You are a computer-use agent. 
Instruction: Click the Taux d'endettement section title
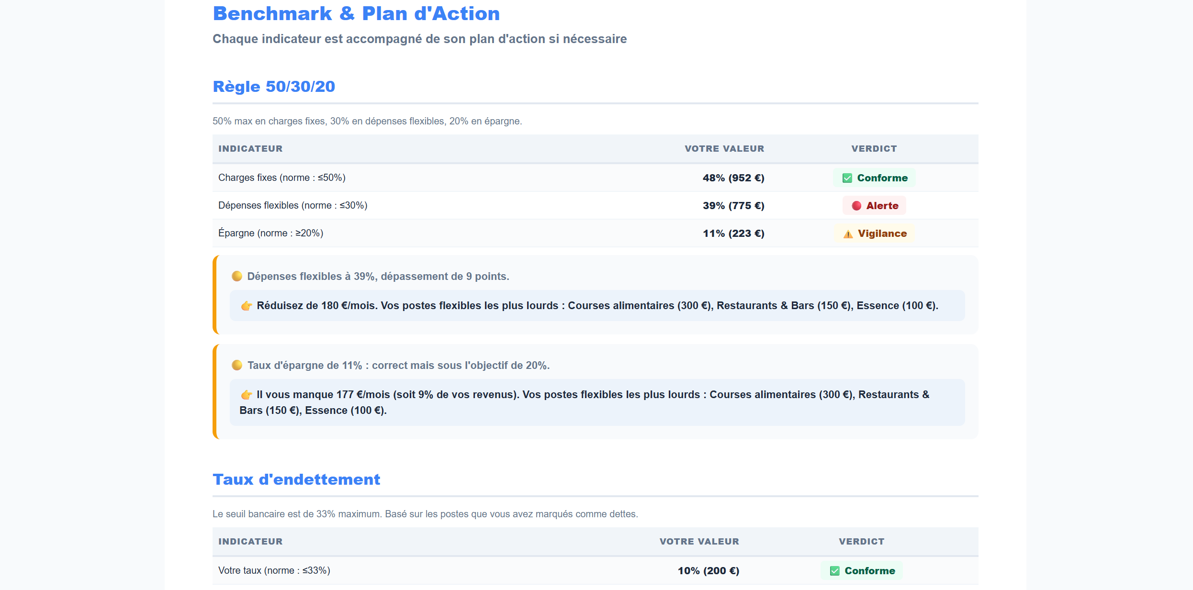296,479
